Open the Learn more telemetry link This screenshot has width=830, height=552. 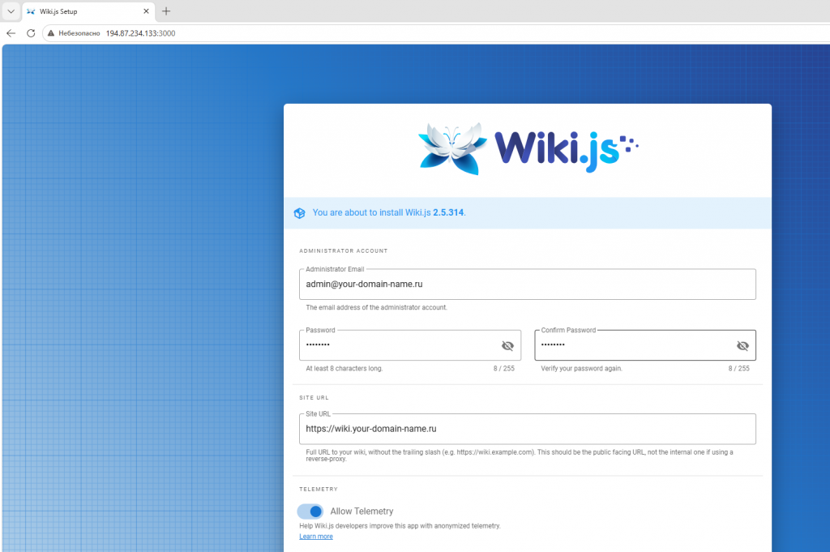tap(316, 536)
